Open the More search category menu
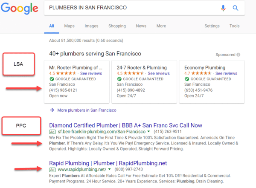 [161, 26]
